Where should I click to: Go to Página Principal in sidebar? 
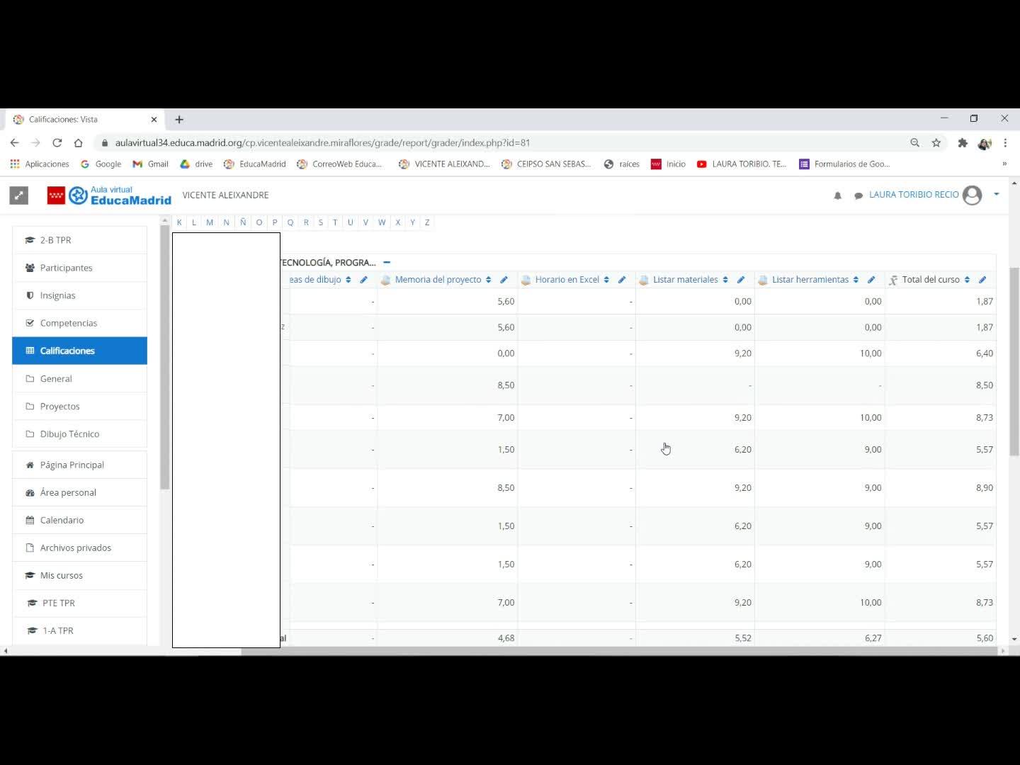point(79,465)
